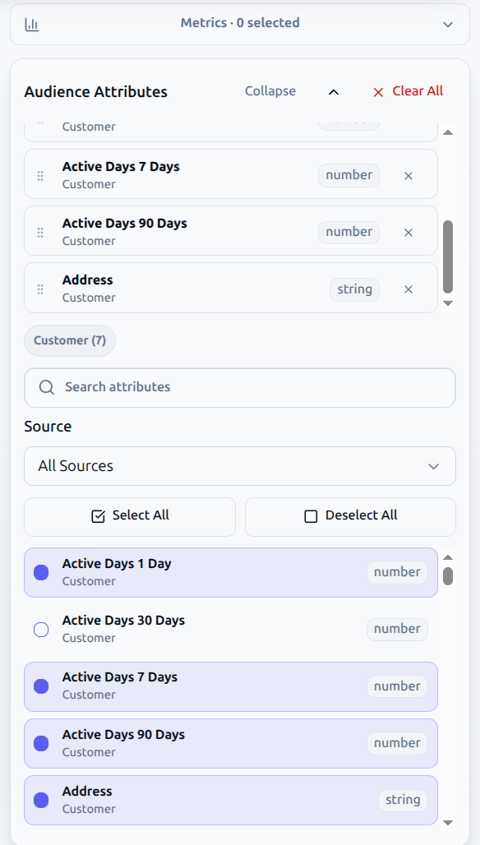480x845 pixels.
Task: Click the selected attributes scrollbar thumb
Action: point(448,256)
